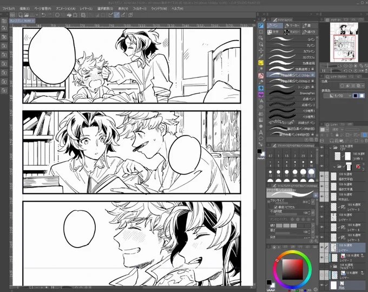Open the 表現色 モノクロ dropdown
This screenshot has height=292, width=368.
338,96
